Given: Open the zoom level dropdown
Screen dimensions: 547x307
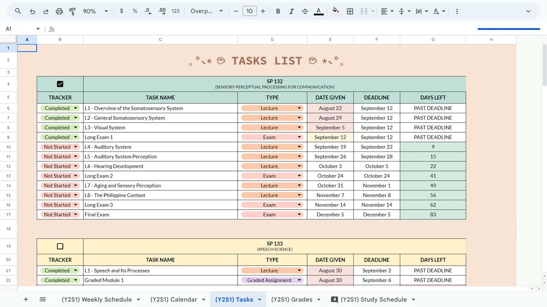Looking at the screenshot, I should (x=96, y=11).
